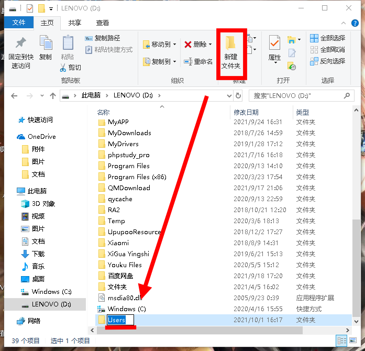
Task: Click the Users folder name edit box
Action: 120,320
